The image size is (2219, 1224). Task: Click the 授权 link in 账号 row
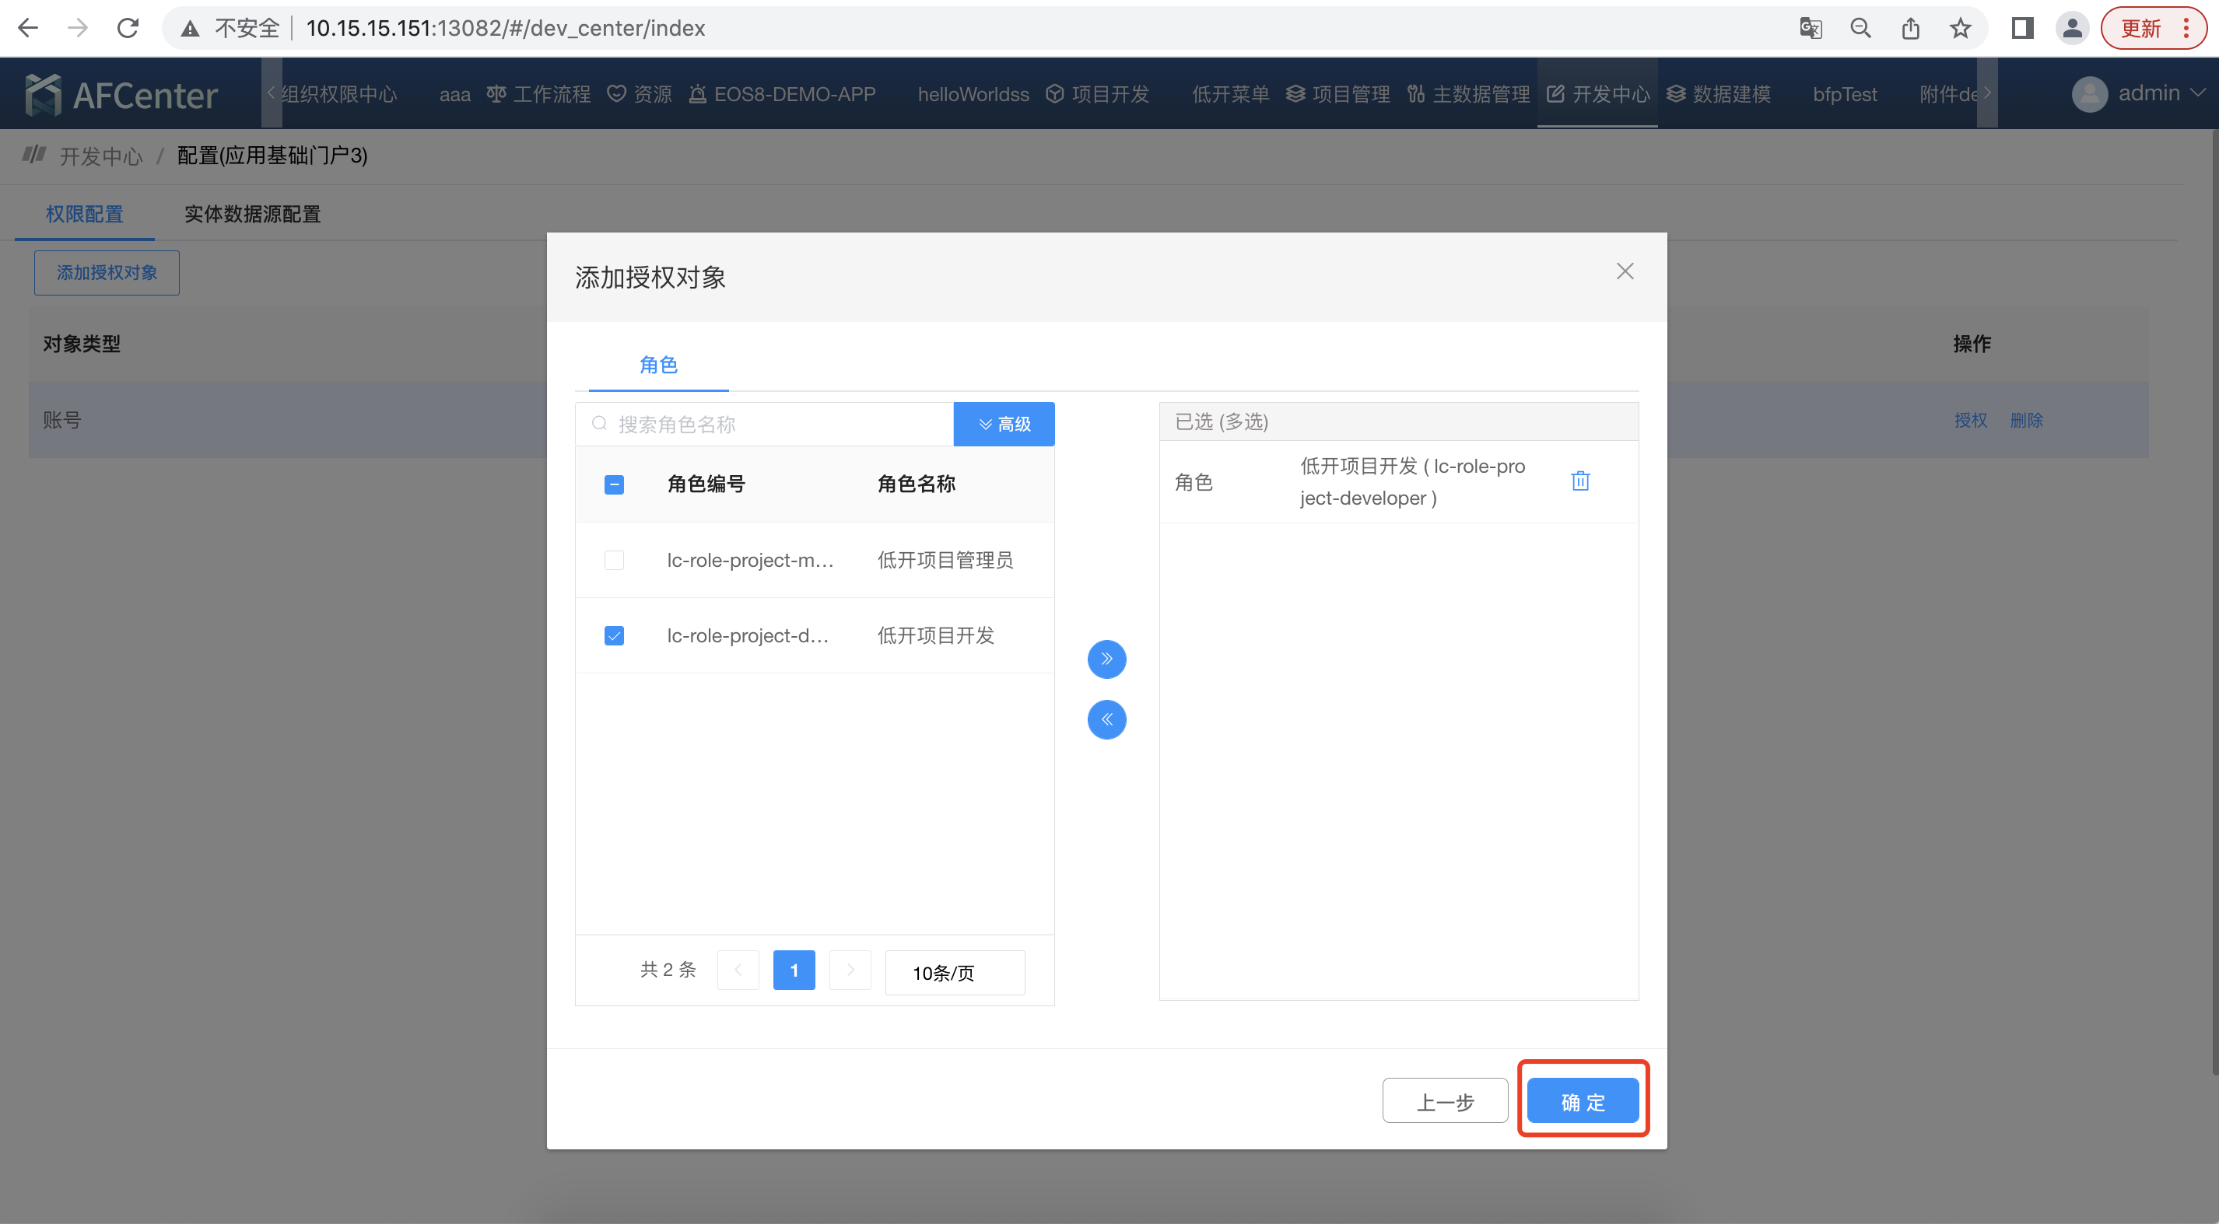pyautogui.click(x=1970, y=420)
